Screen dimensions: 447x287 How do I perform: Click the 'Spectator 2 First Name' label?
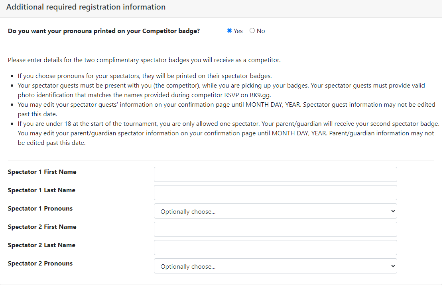(x=42, y=227)
